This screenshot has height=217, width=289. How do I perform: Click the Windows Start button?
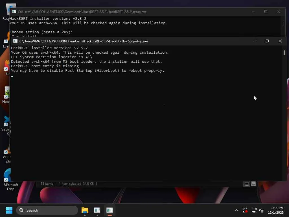point(9,210)
